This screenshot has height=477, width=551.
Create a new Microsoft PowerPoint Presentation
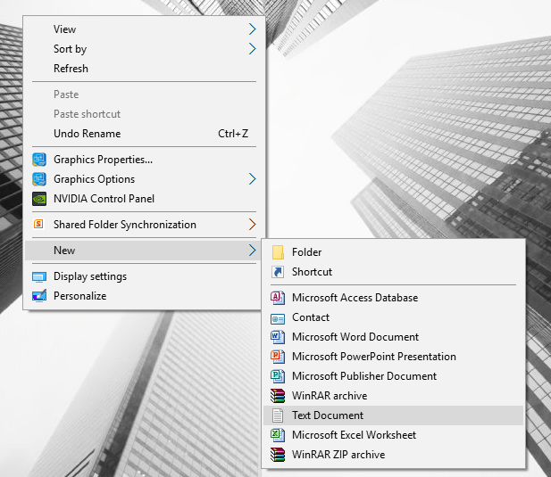pos(393,357)
